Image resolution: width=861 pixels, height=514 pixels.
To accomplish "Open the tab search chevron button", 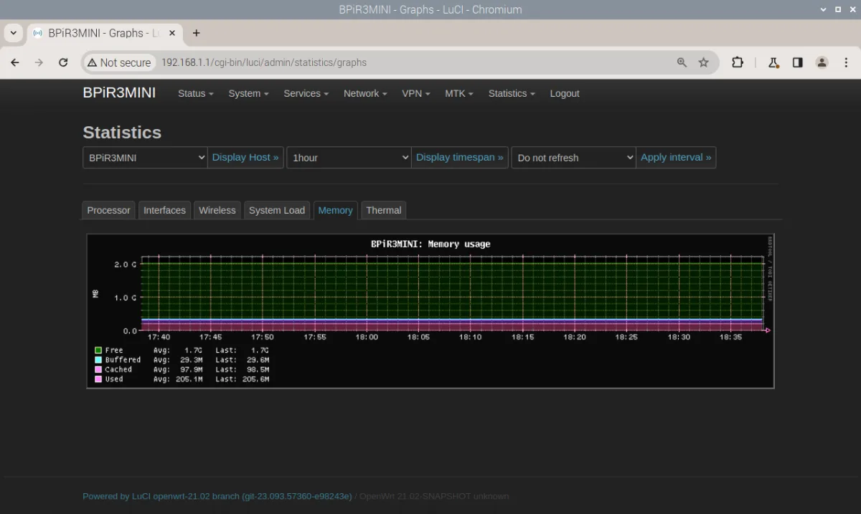I will (x=14, y=33).
